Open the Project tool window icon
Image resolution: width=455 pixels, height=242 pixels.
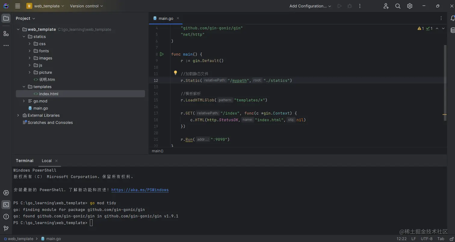coord(6,18)
